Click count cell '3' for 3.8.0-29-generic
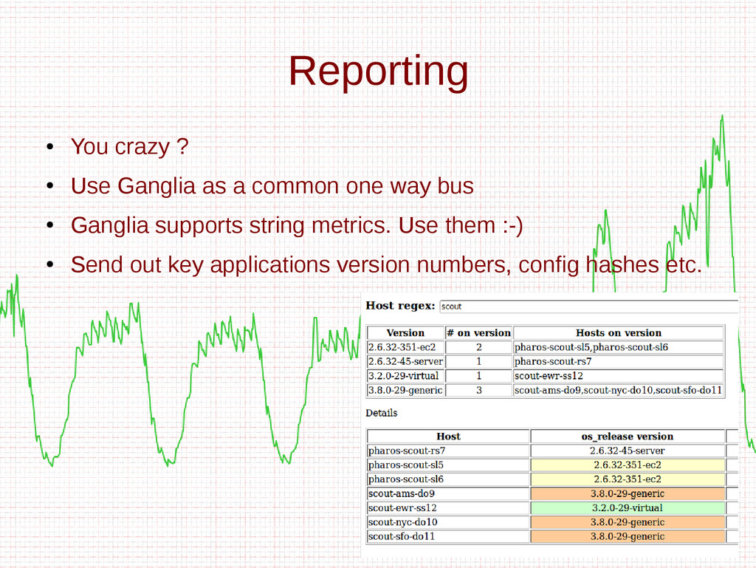This screenshot has height=568, width=756. [478, 390]
